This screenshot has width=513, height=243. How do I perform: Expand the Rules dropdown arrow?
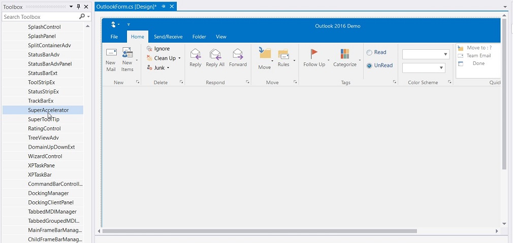point(294,60)
